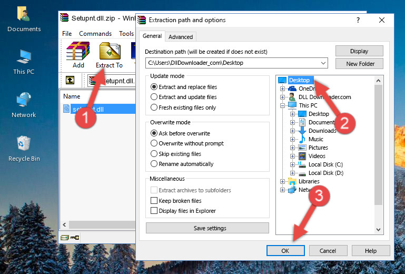
Task: Click the Local Disk (C:) drive icon
Action: click(x=302, y=164)
